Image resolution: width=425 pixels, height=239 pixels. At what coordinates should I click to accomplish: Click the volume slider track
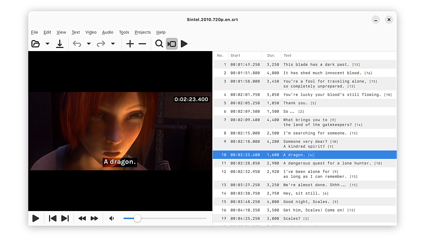[170, 219]
